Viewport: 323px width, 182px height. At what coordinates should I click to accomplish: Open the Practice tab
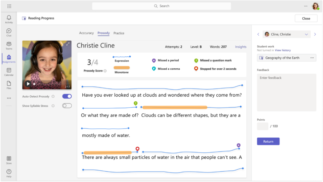(119, 33)
